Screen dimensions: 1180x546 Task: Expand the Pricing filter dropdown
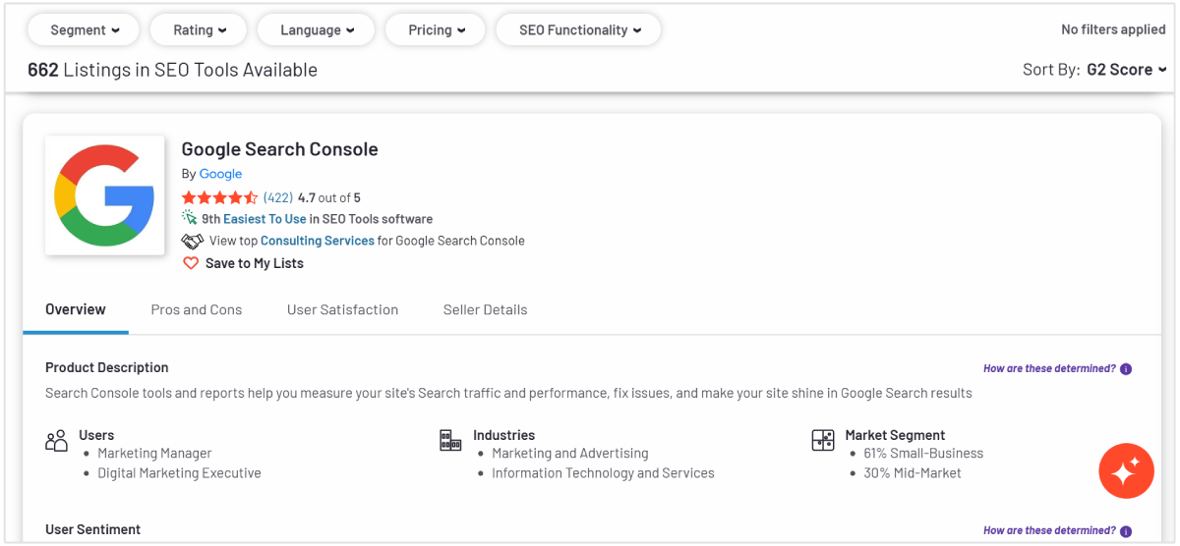436,29
